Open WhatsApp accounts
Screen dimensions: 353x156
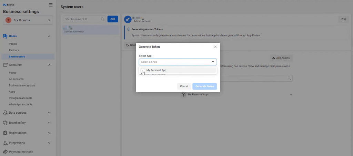coord(20,104)
